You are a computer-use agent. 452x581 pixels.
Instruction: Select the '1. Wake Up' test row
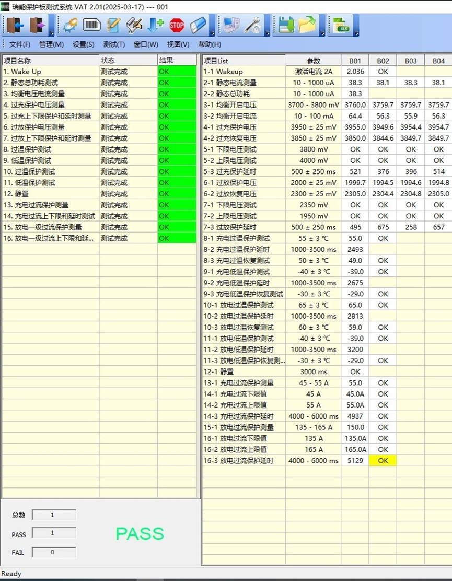coord(99,72)
